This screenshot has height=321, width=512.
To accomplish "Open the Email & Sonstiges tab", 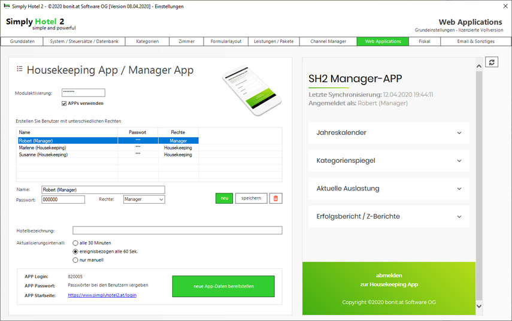I will [x=475, y=41].
